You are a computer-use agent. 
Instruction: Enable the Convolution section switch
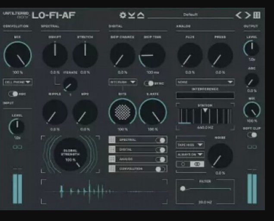tap(160, 169)
